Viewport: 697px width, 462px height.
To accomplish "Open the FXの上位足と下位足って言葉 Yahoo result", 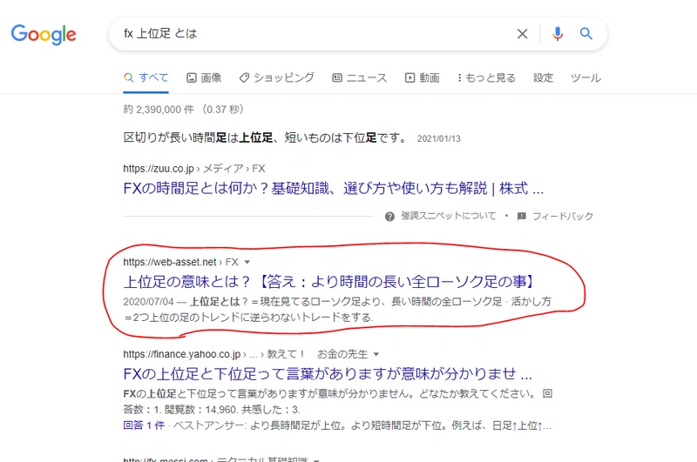I will pos(328,373).
